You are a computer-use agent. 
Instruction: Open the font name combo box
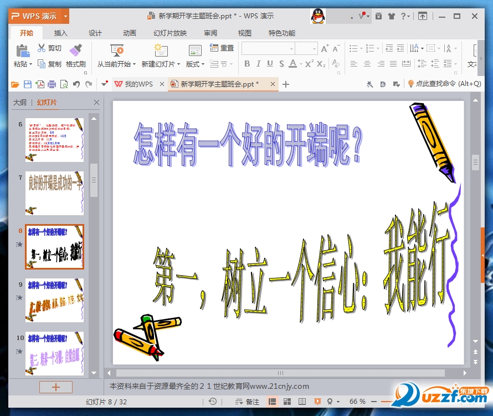268,49
